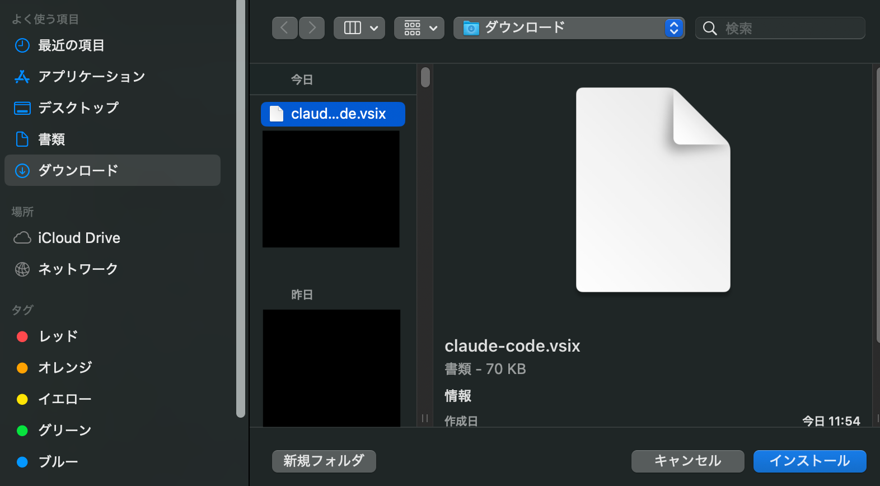Go forward with the right chevron button
This screenshot has width=880, height=486.
pos(312,27)
